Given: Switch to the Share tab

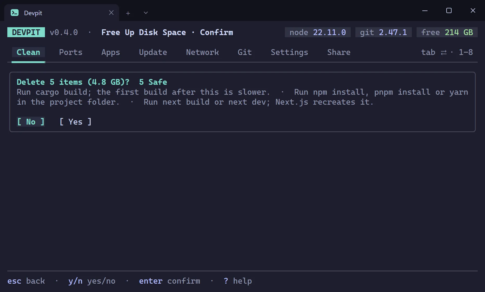Looking at the screenshot, I should 339,52.
